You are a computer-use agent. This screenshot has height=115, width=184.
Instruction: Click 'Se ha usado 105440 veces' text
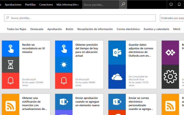33,84
